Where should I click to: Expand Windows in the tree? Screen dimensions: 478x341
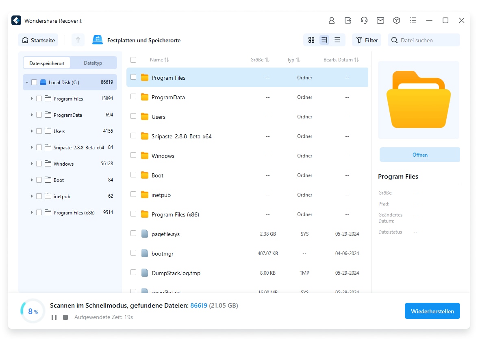pyautogui.click(x=32, y=164)
